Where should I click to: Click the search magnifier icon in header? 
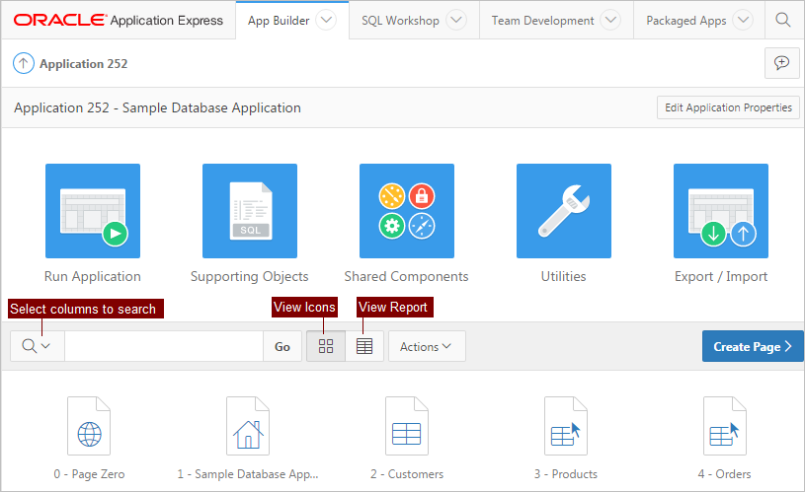(782, 20)
